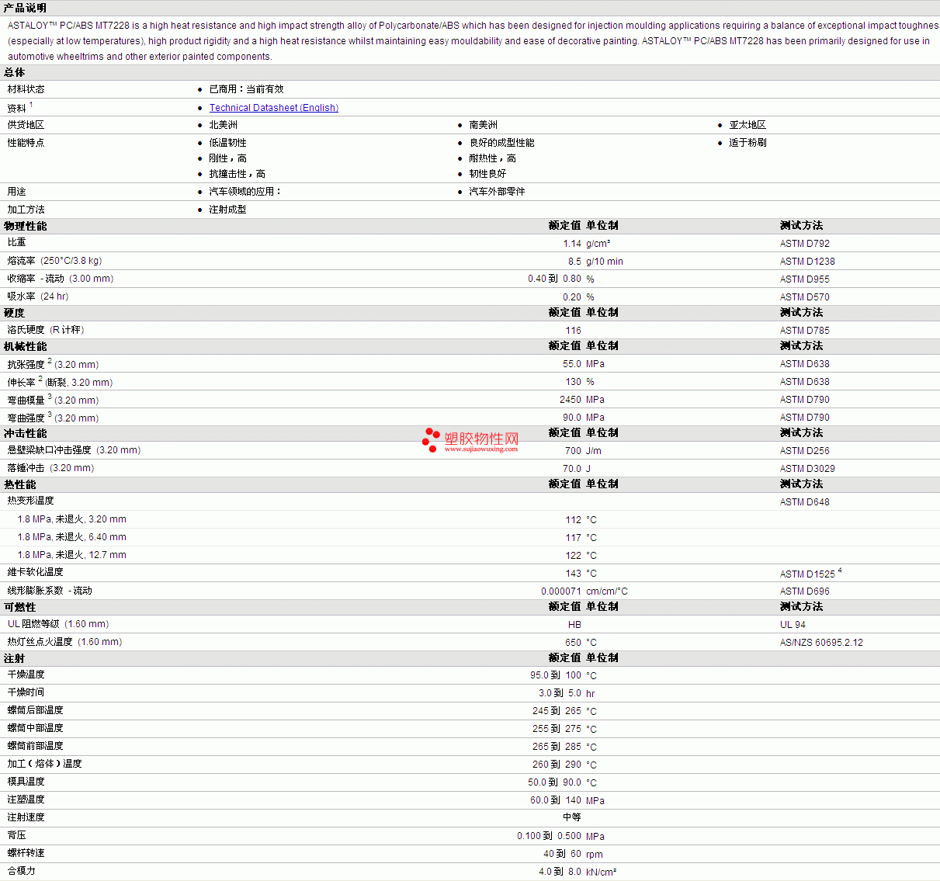Image resolution: width=940 pixels, height=881 pixels.
Task: Select the 螺杆转速 row label
Action: coord(26,853)
